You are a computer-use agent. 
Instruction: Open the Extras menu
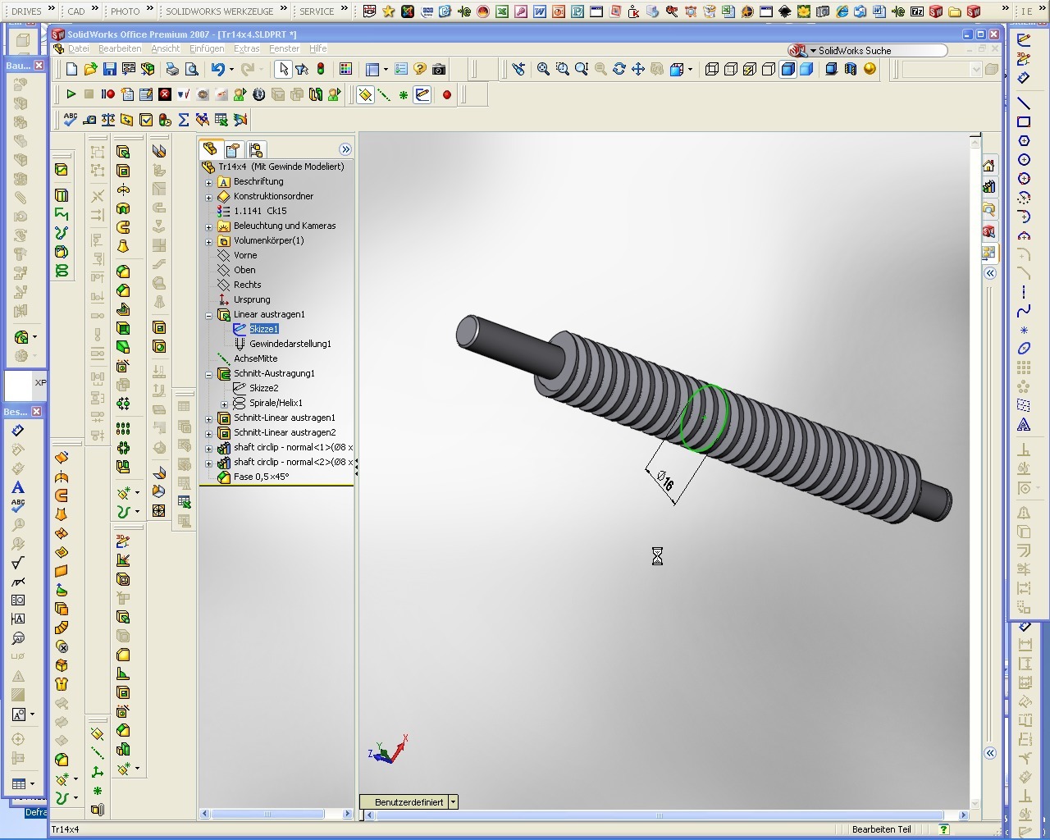pyautogui.click(x=246, y=48)
